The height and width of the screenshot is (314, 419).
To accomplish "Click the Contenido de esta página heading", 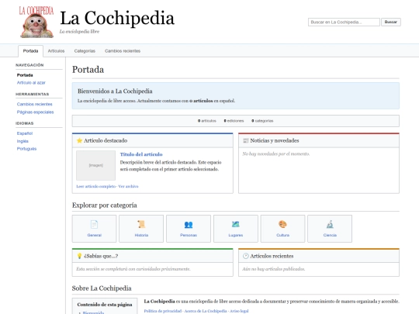I will 105,305.
